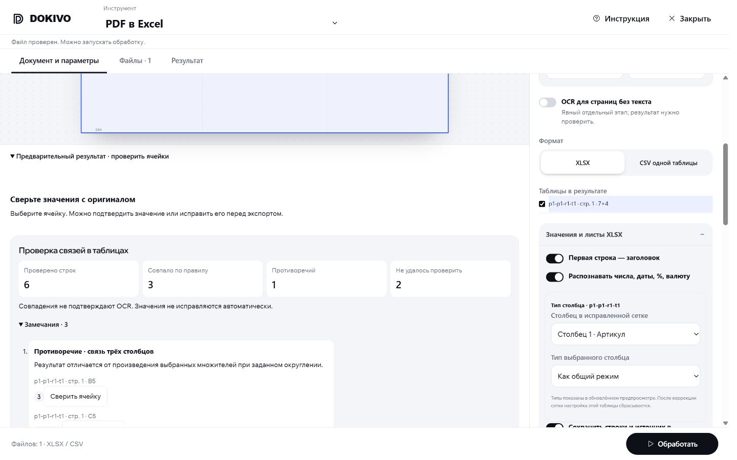Click Сверить ячейку button for B5

tap(76, 396)
